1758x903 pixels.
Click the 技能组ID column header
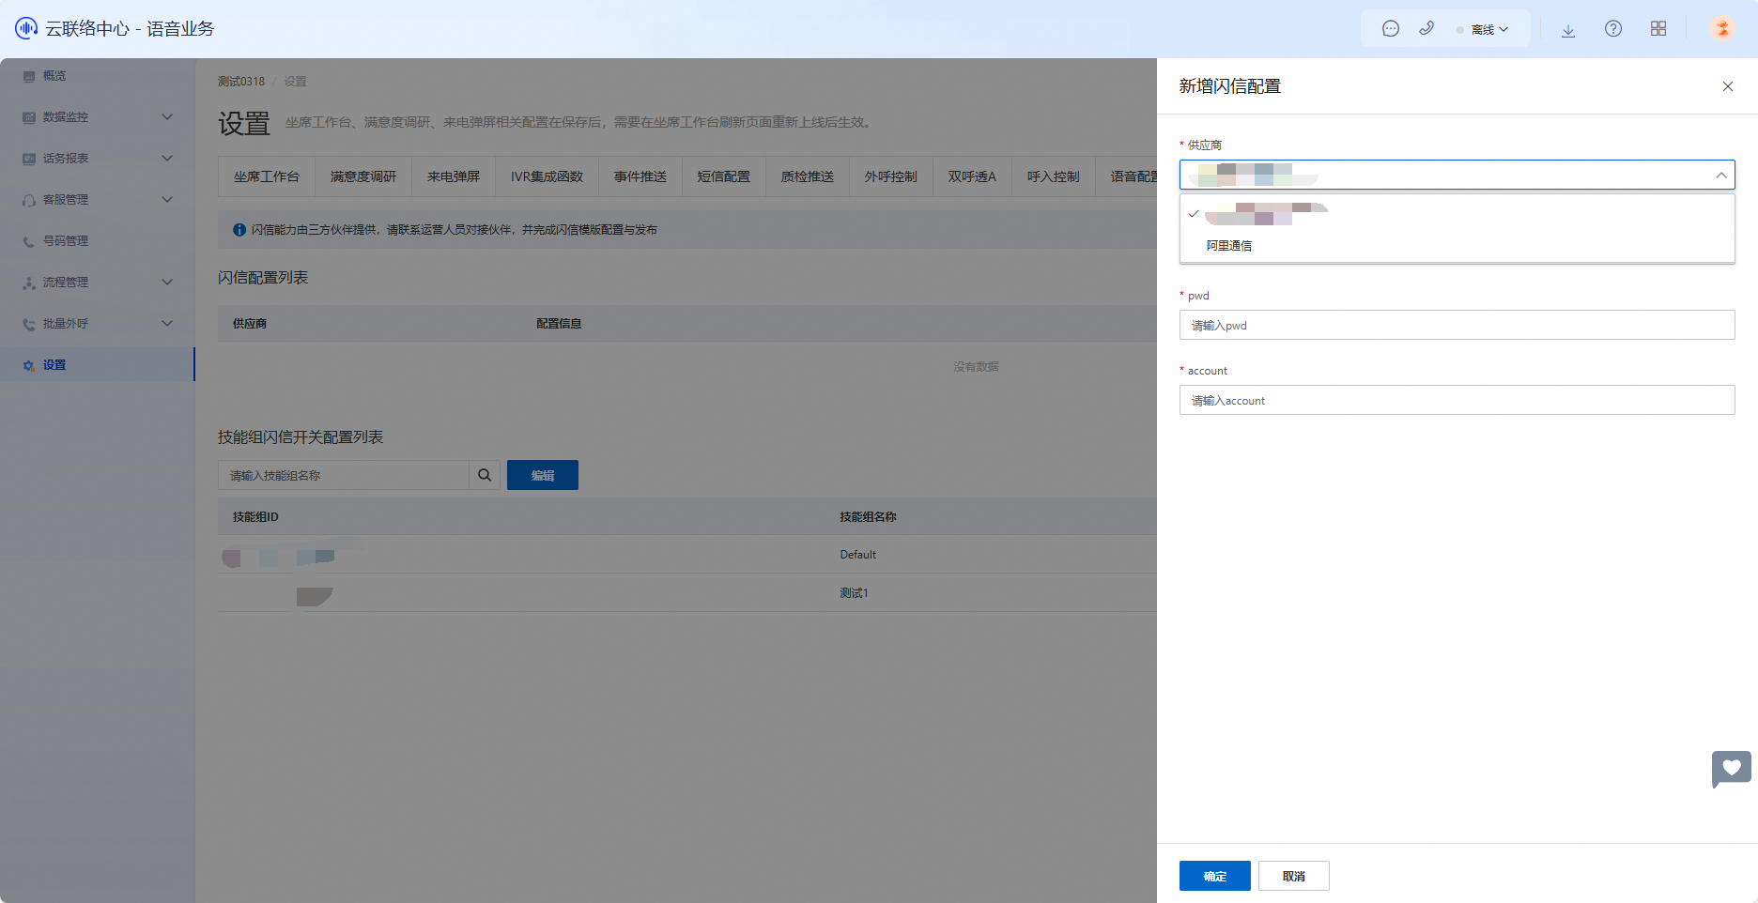tap(255, 517)
